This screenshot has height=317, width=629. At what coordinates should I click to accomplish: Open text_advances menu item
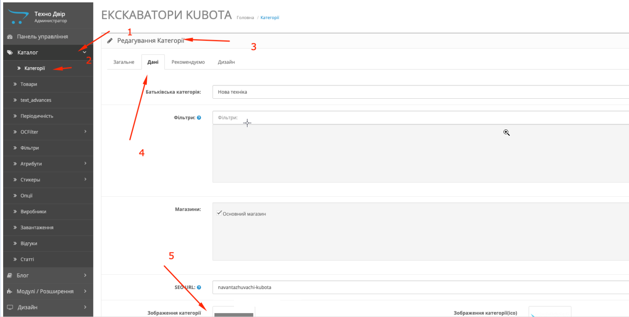click(x=48, y=100)
